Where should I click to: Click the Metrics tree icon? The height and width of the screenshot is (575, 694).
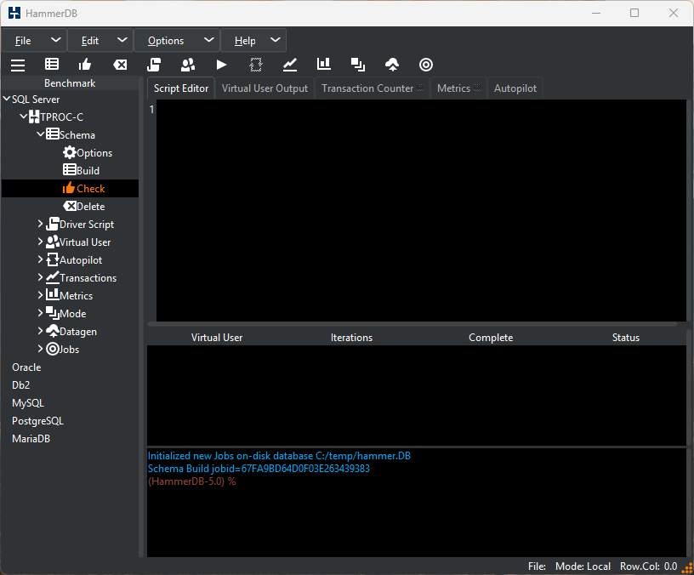coord(53,295)
